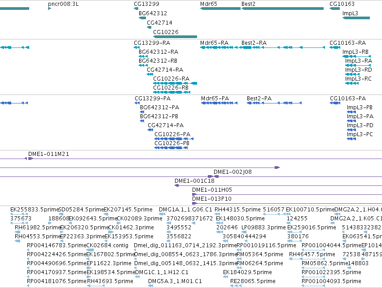Click the CG13299 gene label
This screenshot has width=382, height=288.
[x=146, y=4]
